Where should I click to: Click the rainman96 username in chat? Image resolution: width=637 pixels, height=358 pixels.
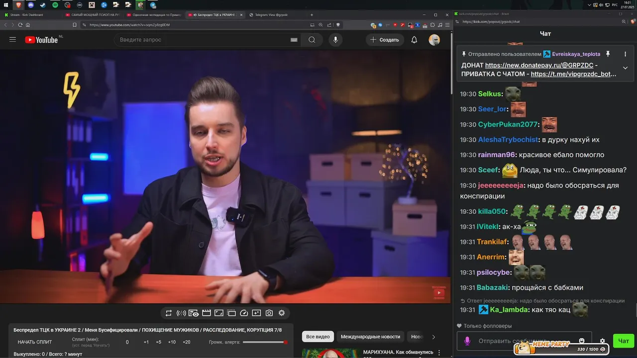pyautogui.click(x=497, y=155)
